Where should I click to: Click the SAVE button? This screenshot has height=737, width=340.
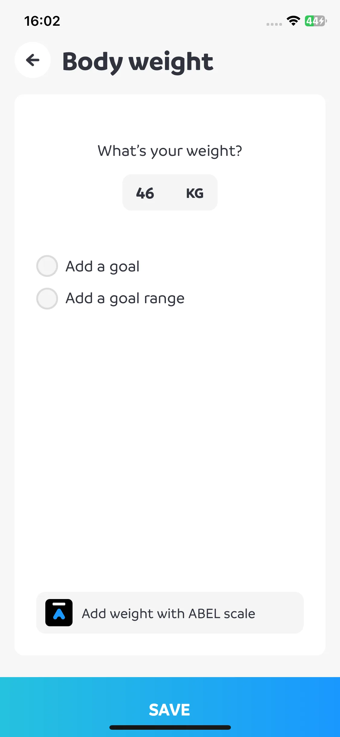[170, 707]
